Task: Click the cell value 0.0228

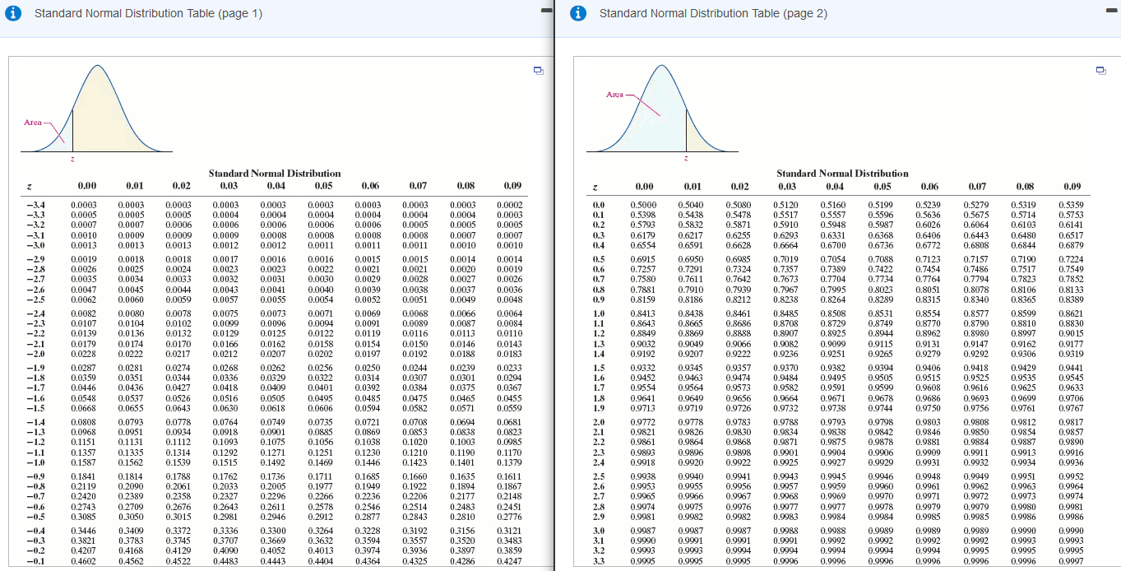Action: 84,353
